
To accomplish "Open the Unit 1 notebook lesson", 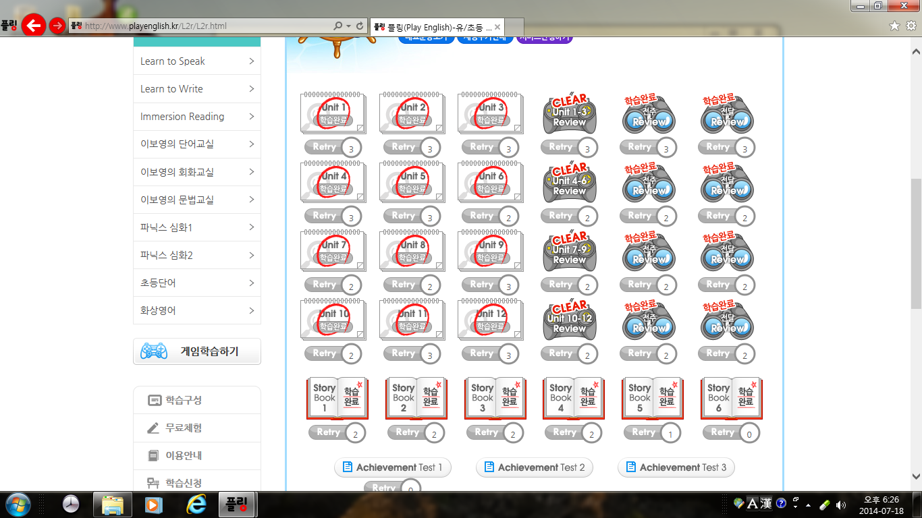I will (x=333, y=113).
